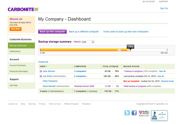The width and height of the screenshot is (178, 124).
Task: Click the 178 GB total value
Action: tap(108, 91)
